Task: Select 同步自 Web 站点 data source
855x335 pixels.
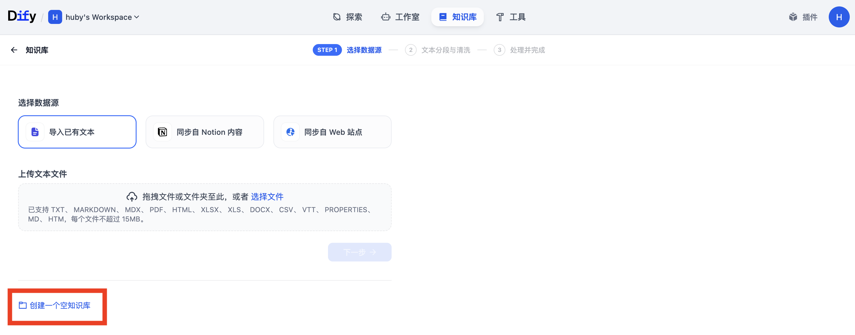Action: (332, 132)
